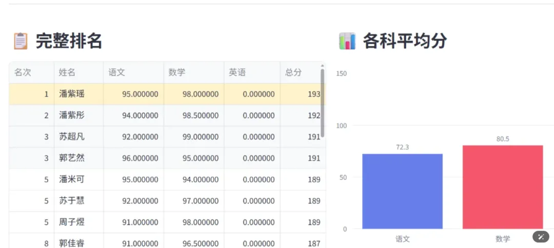Select the total score 189 for 潘米可

pyautogui.click(x=303, y=179)
